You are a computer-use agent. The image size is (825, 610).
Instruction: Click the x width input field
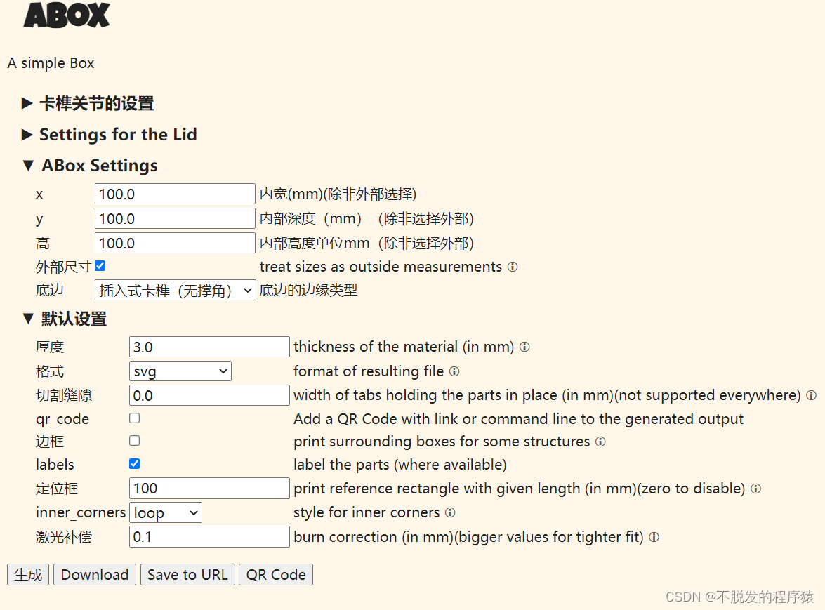click(x=174, y=194)
